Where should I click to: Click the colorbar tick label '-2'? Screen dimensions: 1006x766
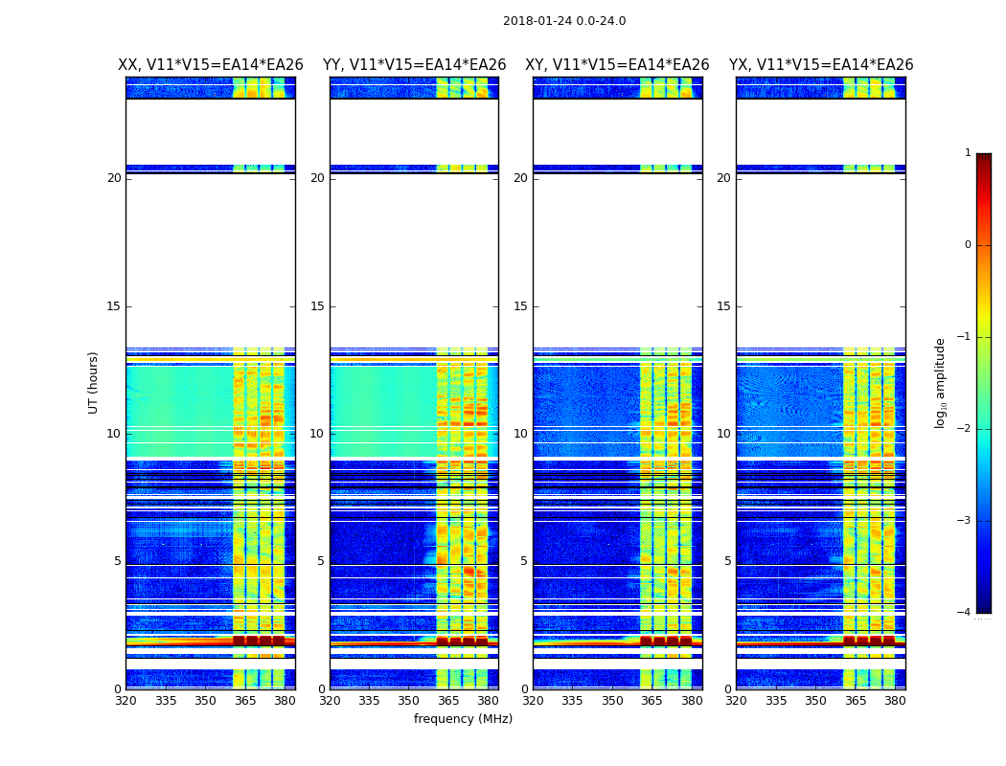coord(967,429)
